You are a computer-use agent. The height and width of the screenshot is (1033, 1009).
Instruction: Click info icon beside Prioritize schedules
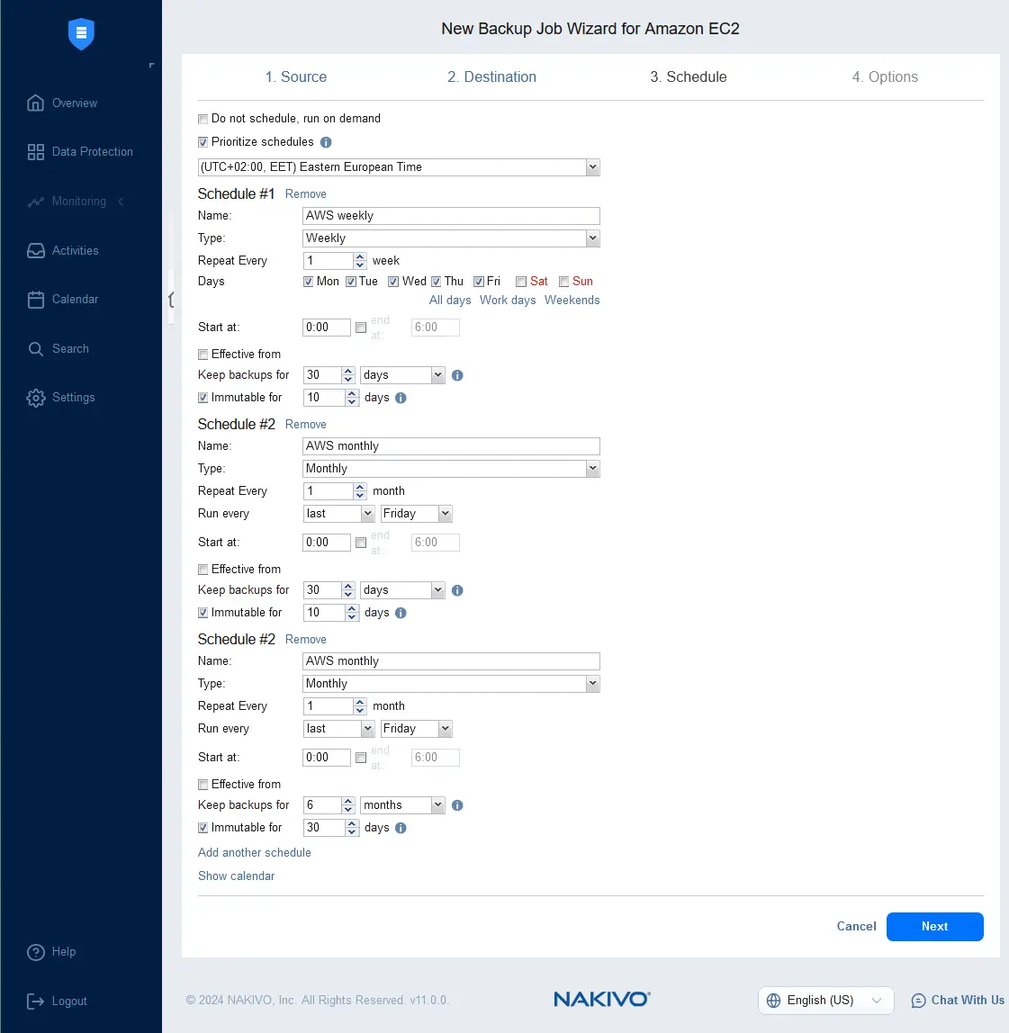click(x=326, y=142)
